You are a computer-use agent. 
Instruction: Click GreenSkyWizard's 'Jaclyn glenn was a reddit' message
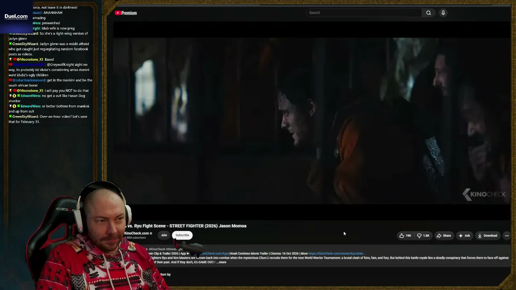tap(48, 49)
